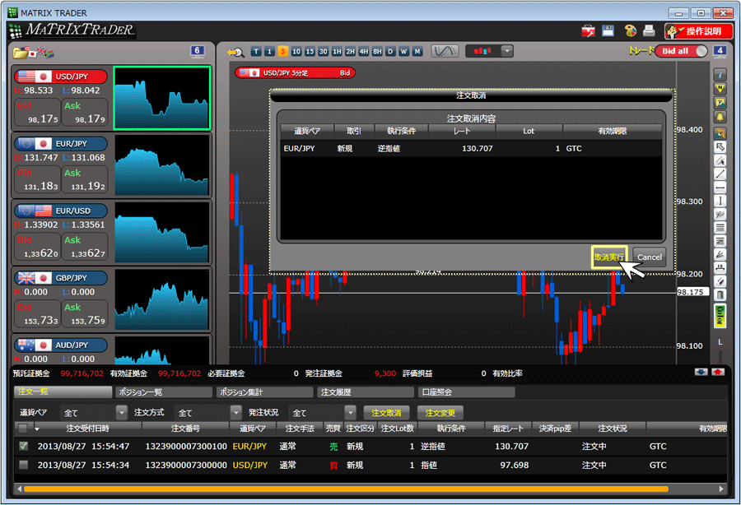
Task: Click the 取消実行 confirm button
Action: point(609,257)
